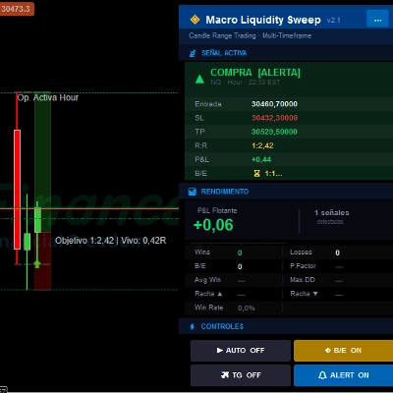Image resolution: width=393 pixels, height=393 pixels.
Task: Click the SL value 30432,30000
Action: tap(274, 118)
